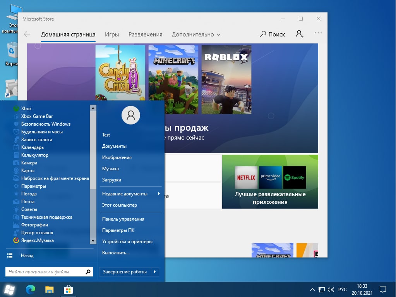This screenshot has width=396, height=297.
Task: Open Параметры ПК entry
Action: tap(118, 230)
